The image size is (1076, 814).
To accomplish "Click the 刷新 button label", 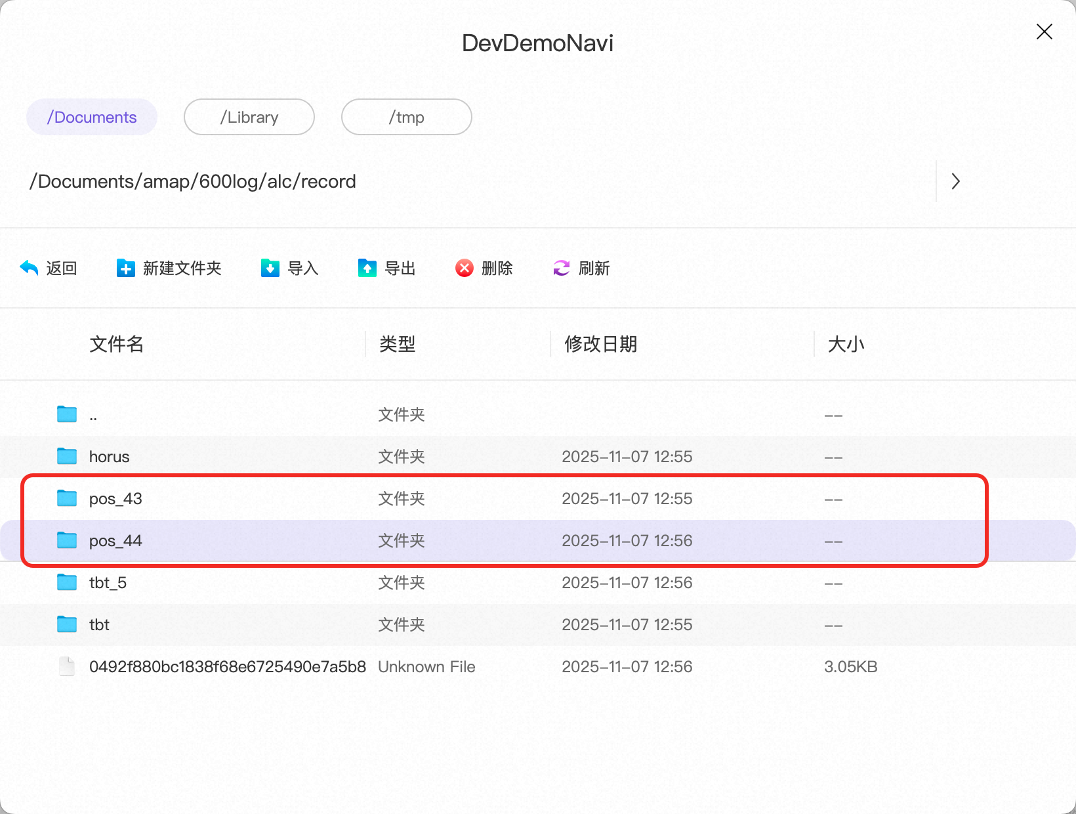I will pos(594,268).
